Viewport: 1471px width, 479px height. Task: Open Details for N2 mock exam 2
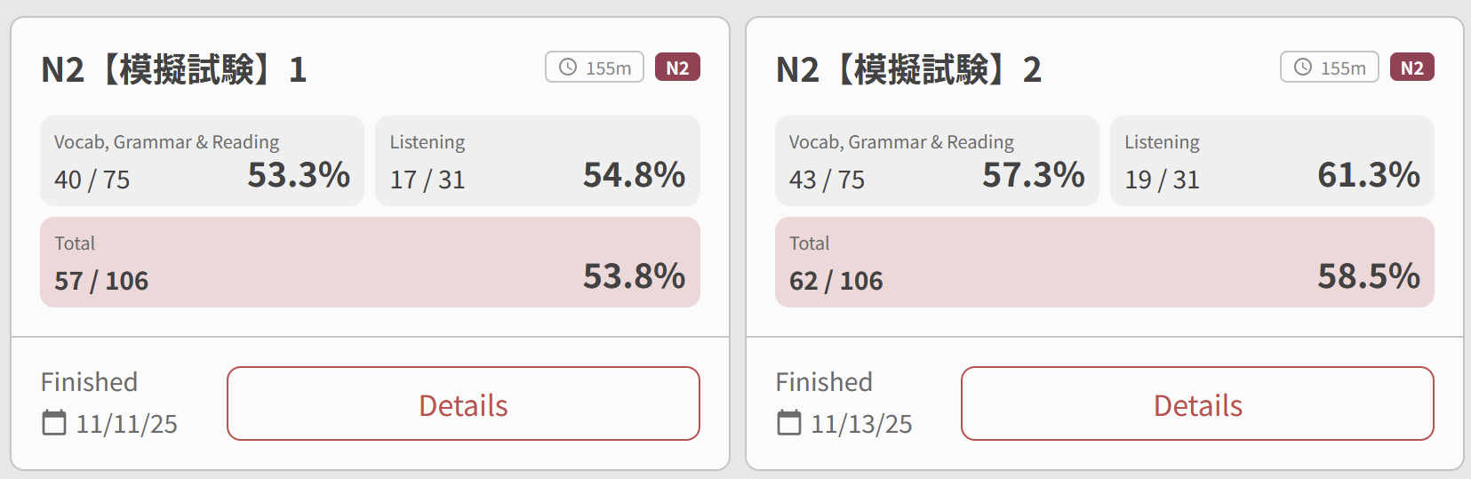tap(1197, 403)
